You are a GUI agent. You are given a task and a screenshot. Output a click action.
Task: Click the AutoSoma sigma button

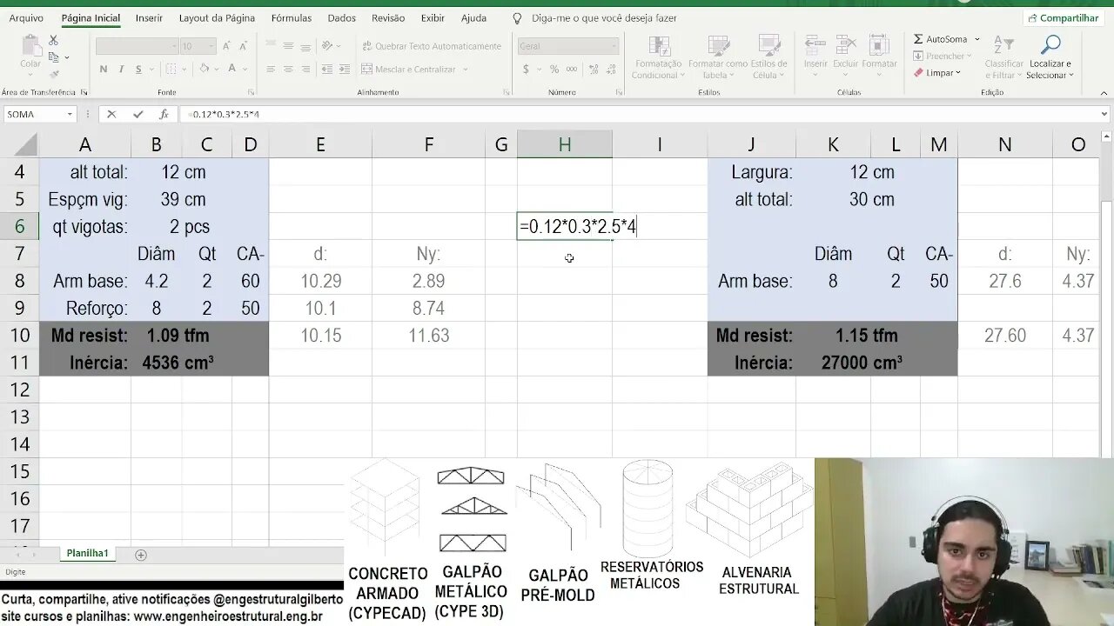(940, 39)
